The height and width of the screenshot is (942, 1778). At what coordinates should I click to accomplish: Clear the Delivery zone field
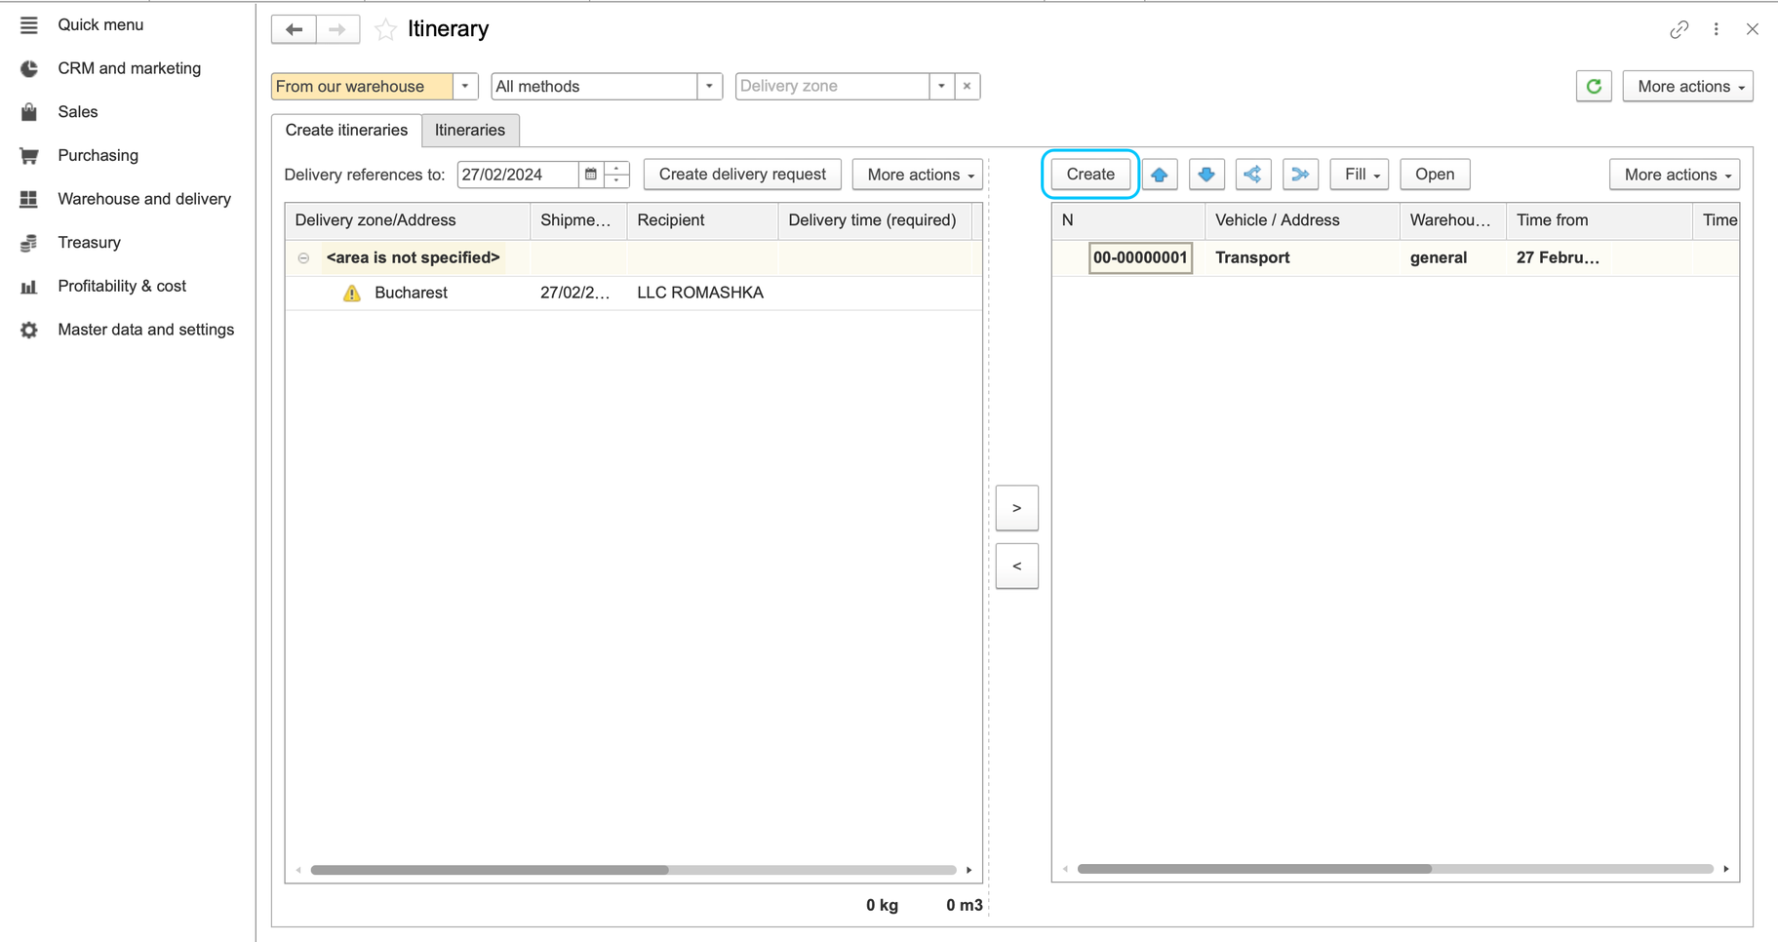[x=967, y=86]
